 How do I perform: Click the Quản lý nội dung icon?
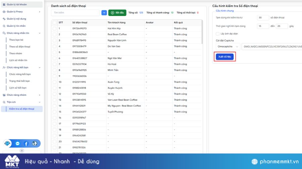click(4, 19)
